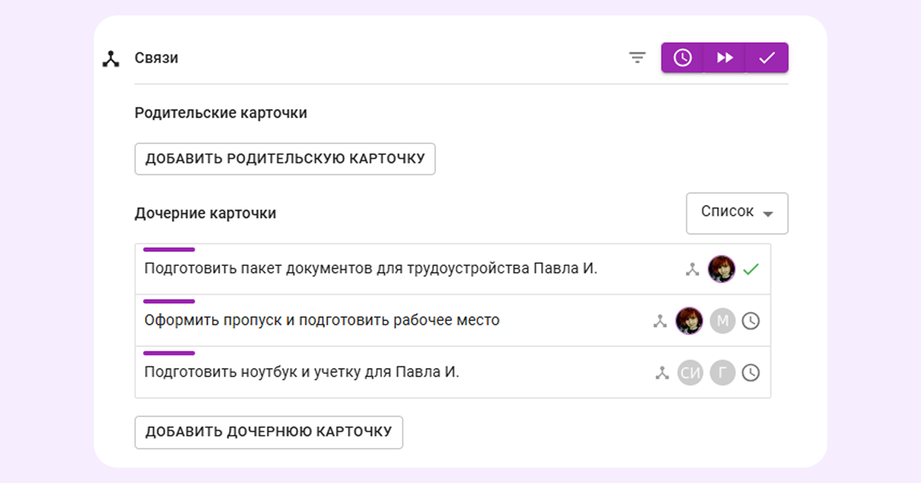Click the Связи section hierarchy icon
921x483 pixels.
pos(111,58)
